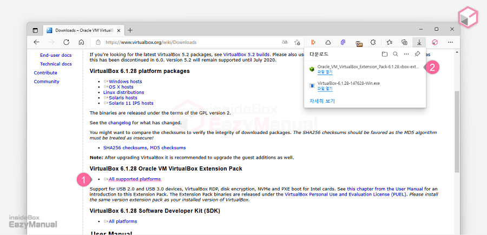This screenshot has width=487, height=235.
Task: Open the Linux distributions link
Action: pyautogui.click(x=123, y=92)
